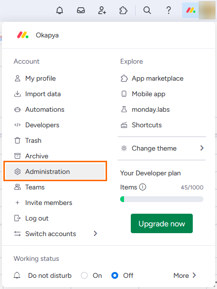
Task: Click the Upgrade now button
Action: tap(162, 223)
